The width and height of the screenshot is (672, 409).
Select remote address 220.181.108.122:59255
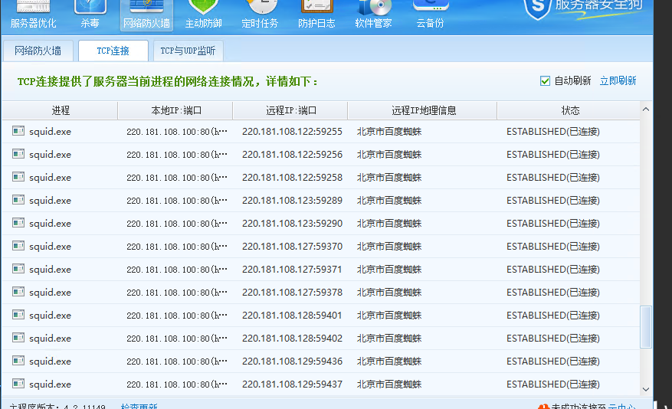pyautogui.click(x=292, y=132)
